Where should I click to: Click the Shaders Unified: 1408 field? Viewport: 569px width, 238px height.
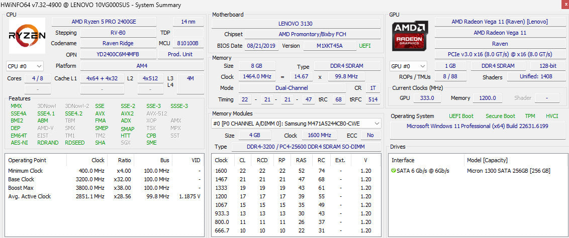(536, 77)
